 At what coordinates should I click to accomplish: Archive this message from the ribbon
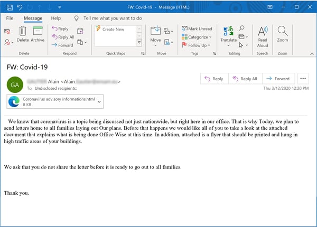click(x=38, y=32)
